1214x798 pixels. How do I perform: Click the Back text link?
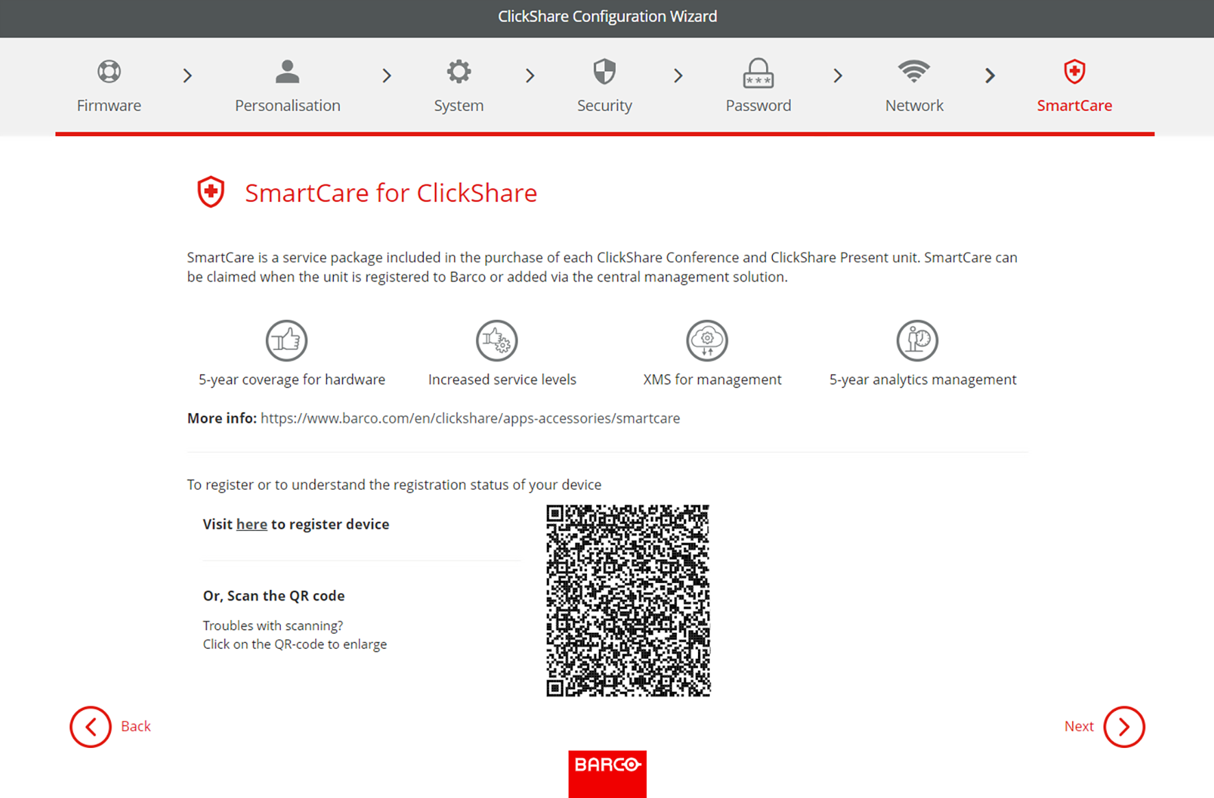[136, 726]
